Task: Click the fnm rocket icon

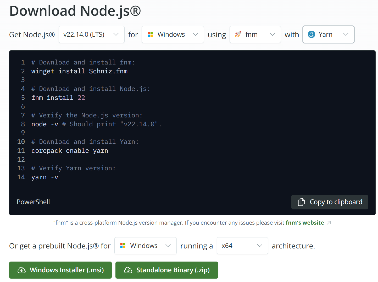Action: pos(238,34)
